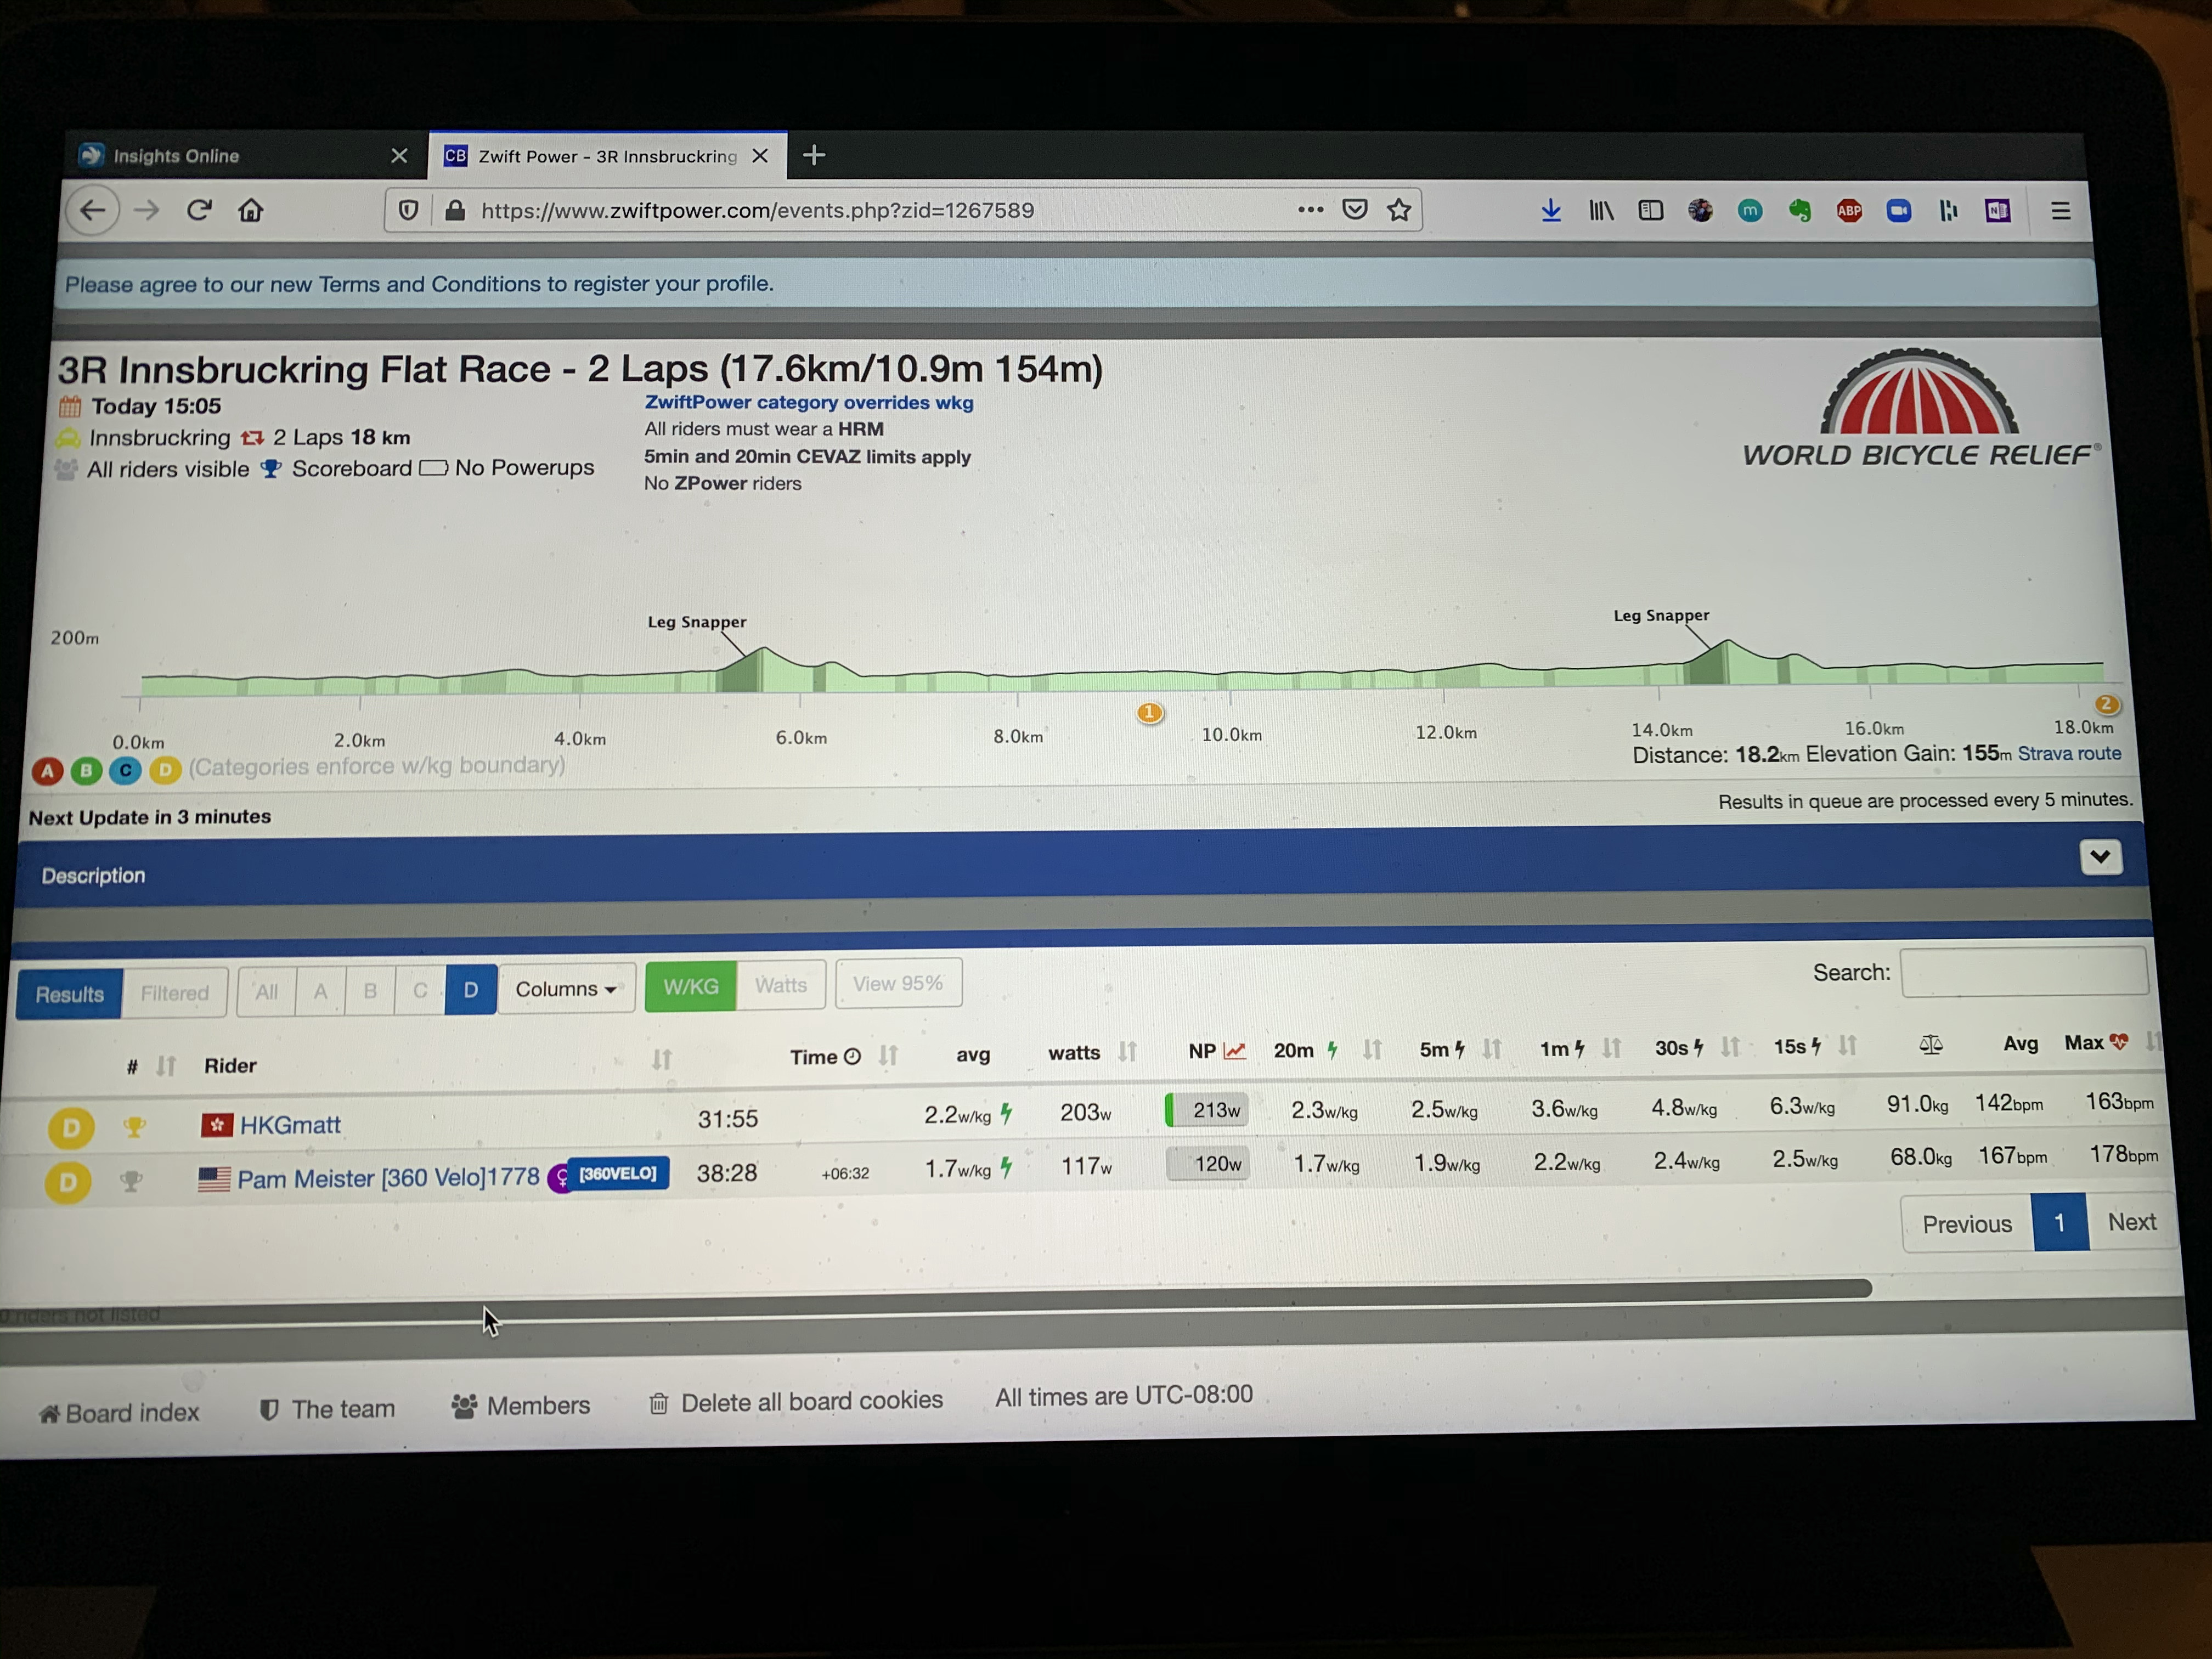Filter results by category C
This screenshot has width=2212, height=1659.
coord(420,990)
